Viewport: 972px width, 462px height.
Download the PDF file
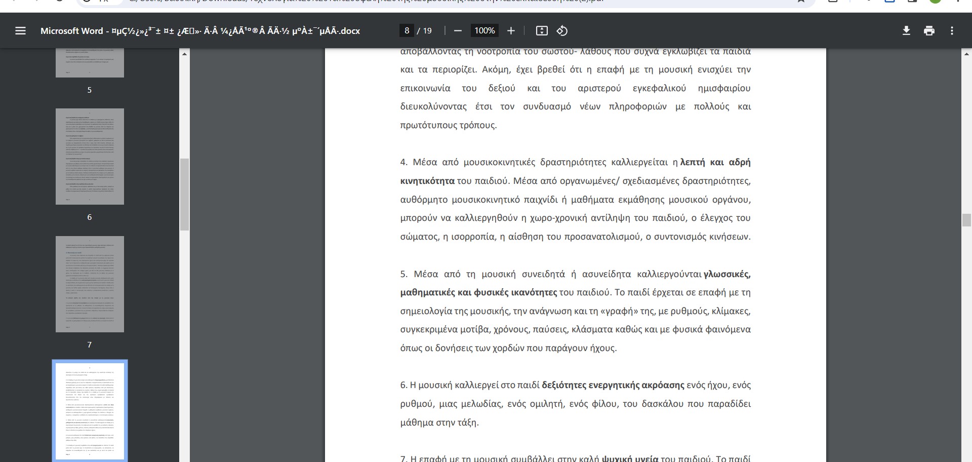pyautogui.click(x=906, y=31)
